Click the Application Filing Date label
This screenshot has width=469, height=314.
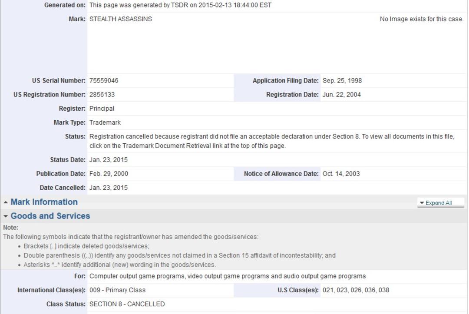tap(286, 81)
